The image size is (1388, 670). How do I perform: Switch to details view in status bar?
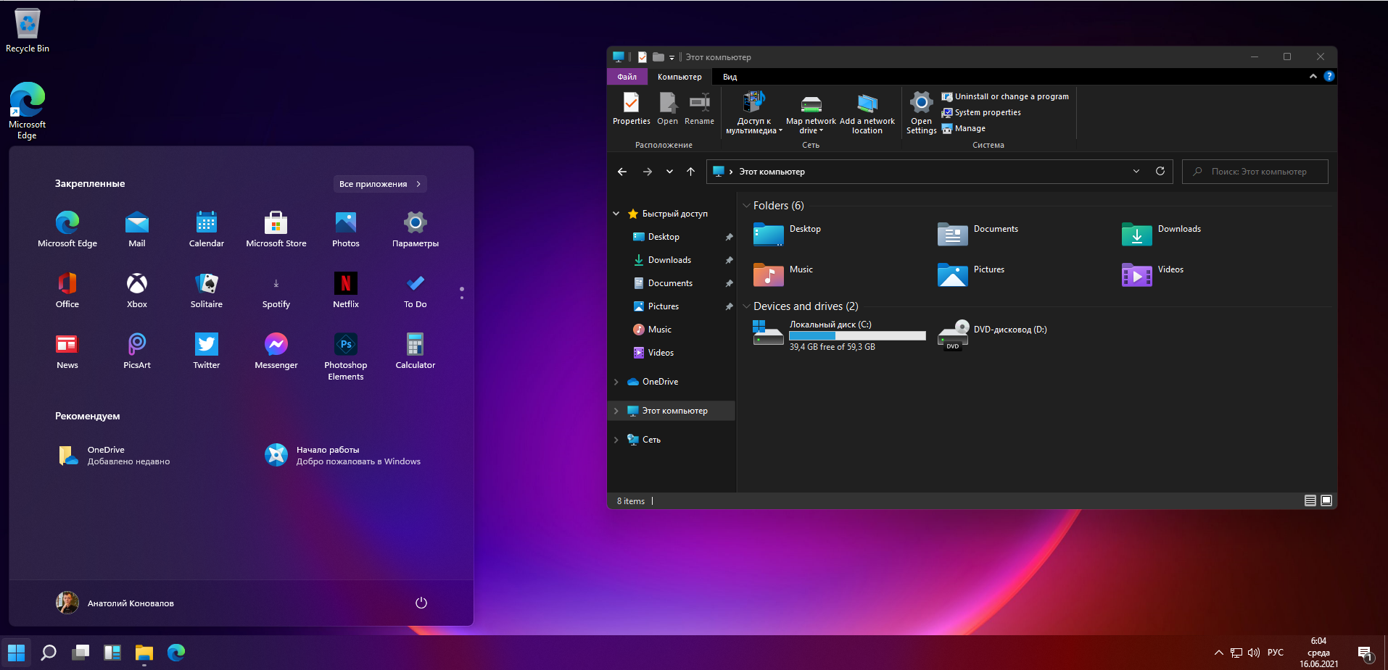coord(1310,501)
